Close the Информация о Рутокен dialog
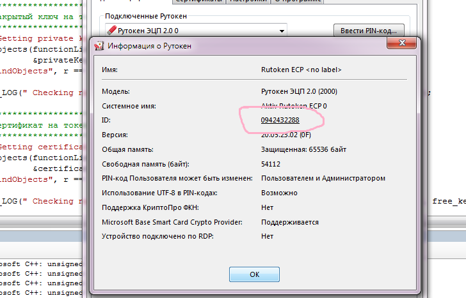Image resolution: width=466 pixels, height=298 pixels. 402,43
